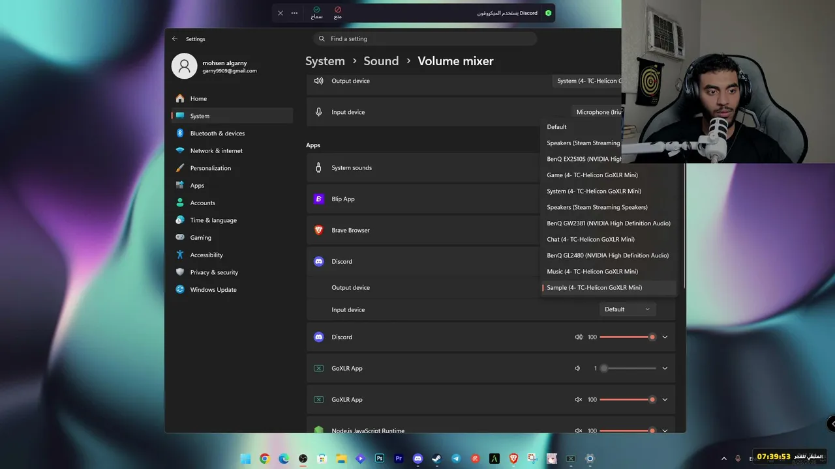The width and height of the screenshot is (835, 469).
Task: Choose Speakers (Steam Streaming Speakers) option
Action: point(609,207)
